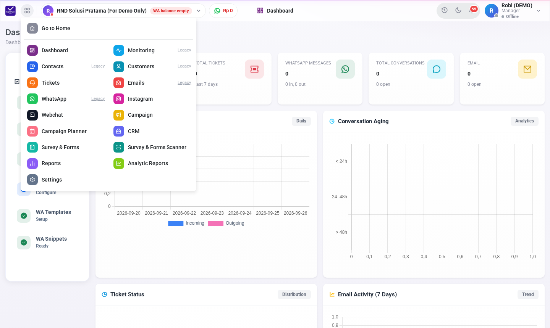
Task: Click the Analytics badge on Conversation Aging
Action: coord(524,121)
